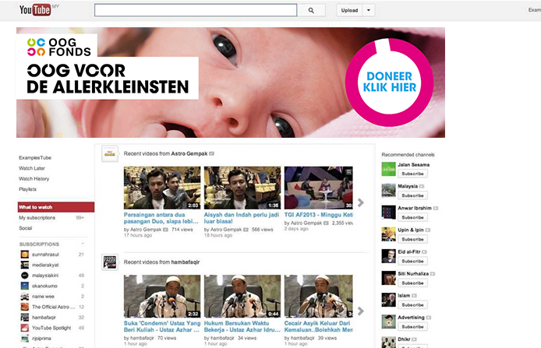Screen dimensions: 541x348
Task: Open Siti Nurhaliza channel avatar
Action: [x=388, y=278]
